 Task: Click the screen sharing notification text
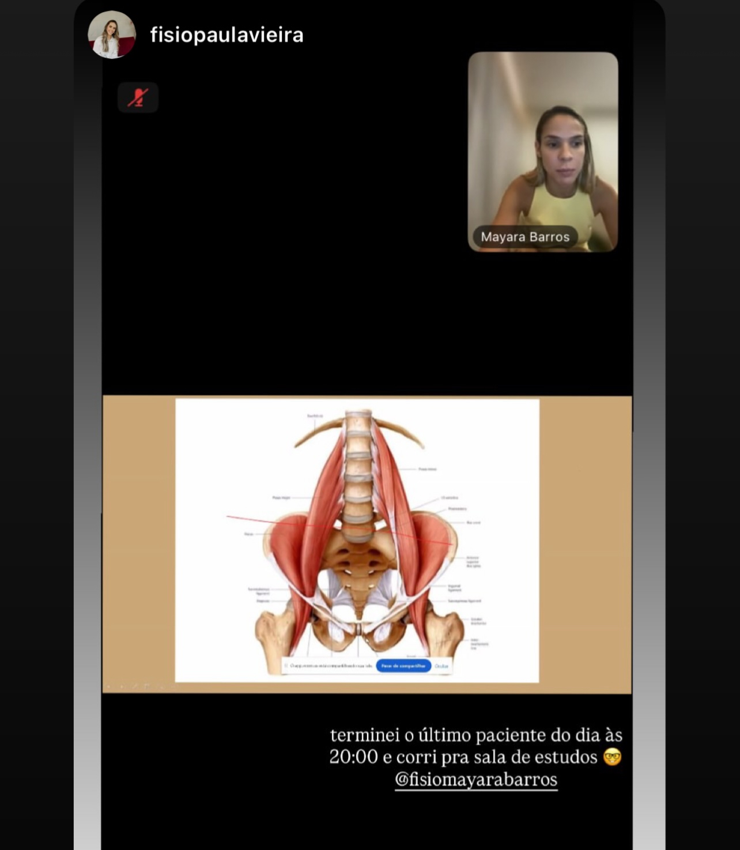click(x=331, y=666)
